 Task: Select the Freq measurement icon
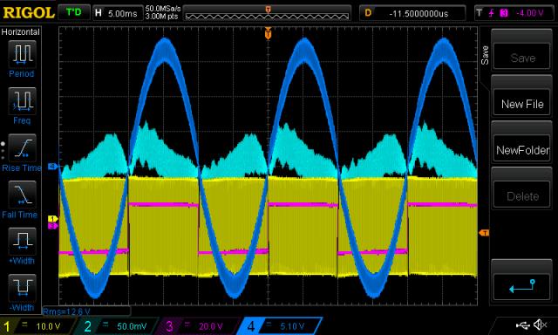click(22, 100)
